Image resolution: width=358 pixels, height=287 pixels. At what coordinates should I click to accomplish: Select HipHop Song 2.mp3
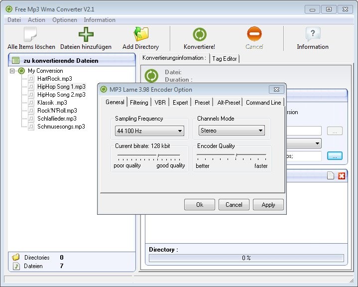point(61,95)
